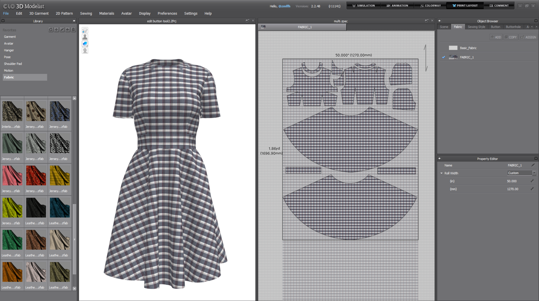The height and width of the screenshot is (301, 539).
Task: Switch to the Sewing Style tab
Action: (x=476, y=27)
